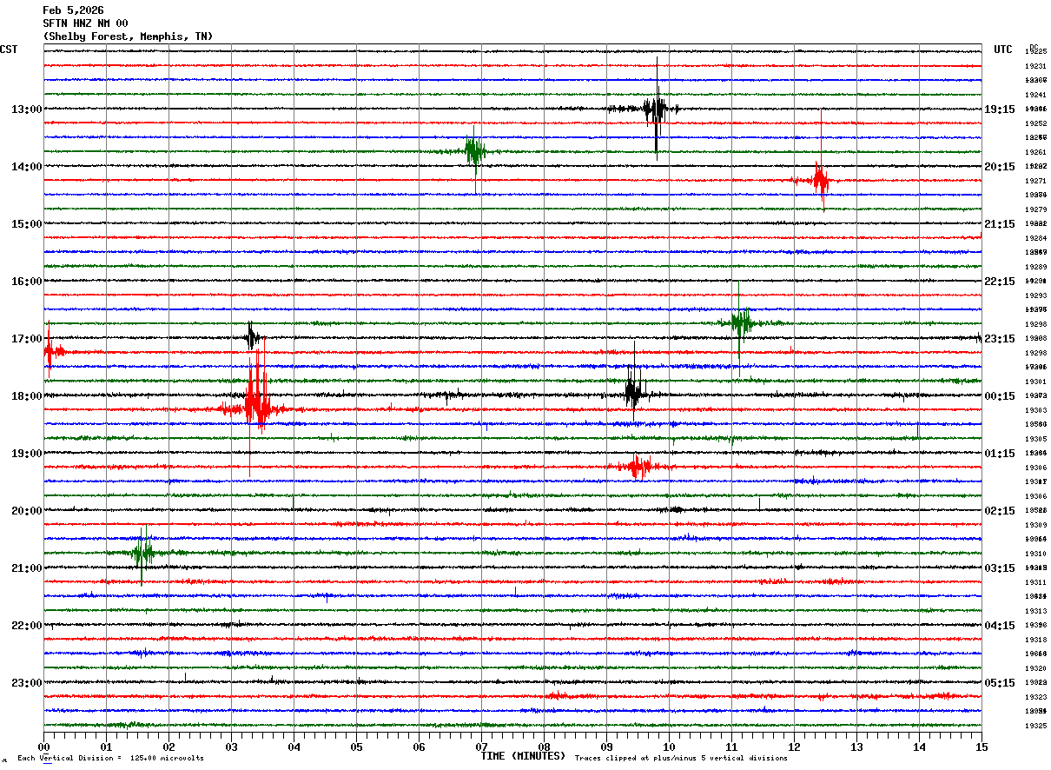Click the DC offset value "19289"
The image size is (1051, 770).
(1035, 267)
